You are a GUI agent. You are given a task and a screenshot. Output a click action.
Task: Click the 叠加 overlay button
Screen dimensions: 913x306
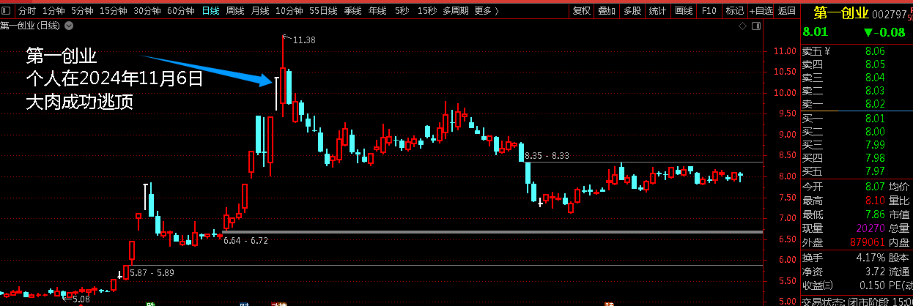pos(607,11)
